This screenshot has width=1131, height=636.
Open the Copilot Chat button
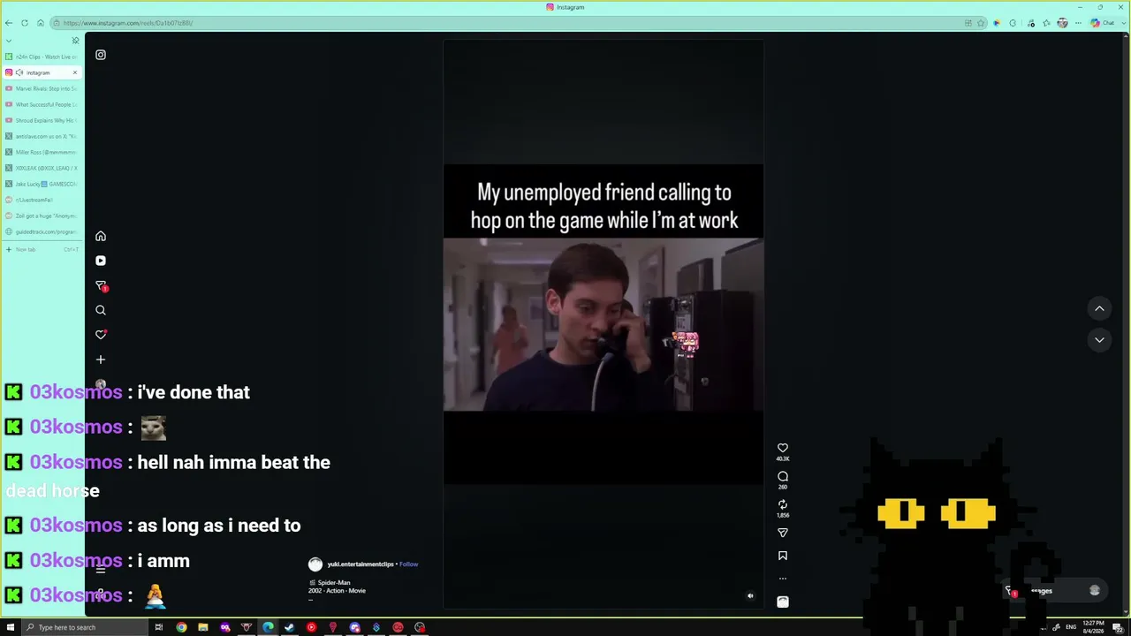click(1103, 23)
